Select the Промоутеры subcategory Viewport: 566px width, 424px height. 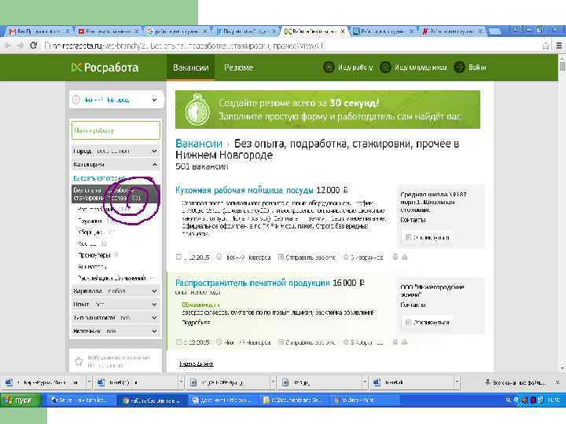coord(94,255)
